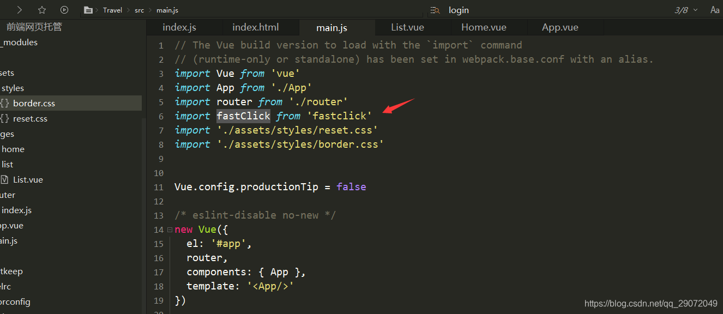Click the eslint-disable no-new comment
This screenshot has width=723, height=314.
(x=255, y=215)
